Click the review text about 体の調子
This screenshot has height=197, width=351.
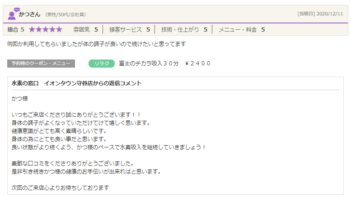pos(96,44)
